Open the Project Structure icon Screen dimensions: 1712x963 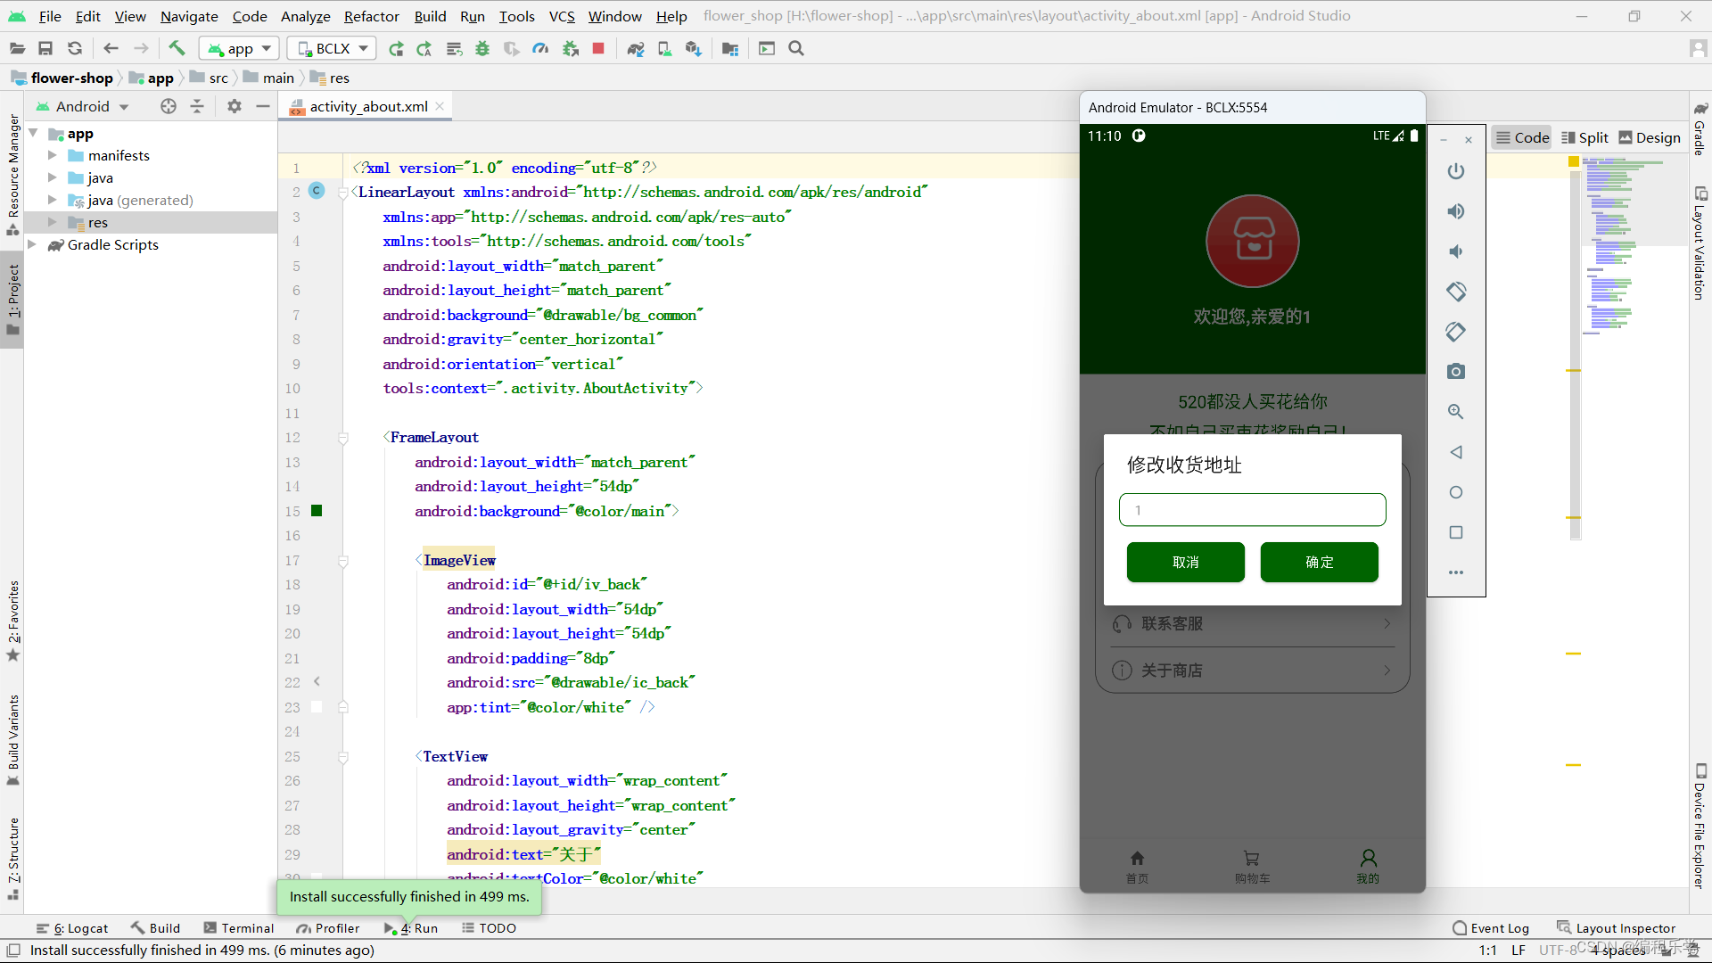730,48
